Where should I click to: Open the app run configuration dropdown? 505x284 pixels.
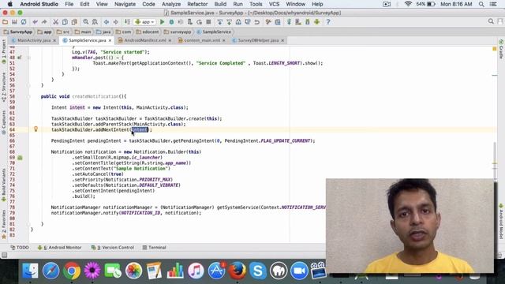coord(145,22)
